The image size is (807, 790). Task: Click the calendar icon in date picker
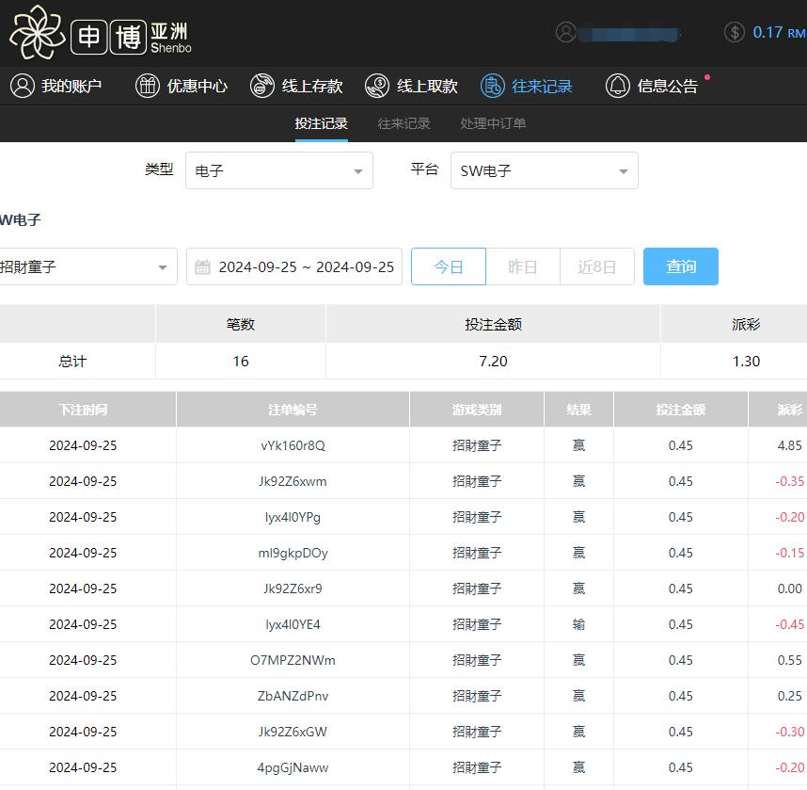tap(202, 266)
